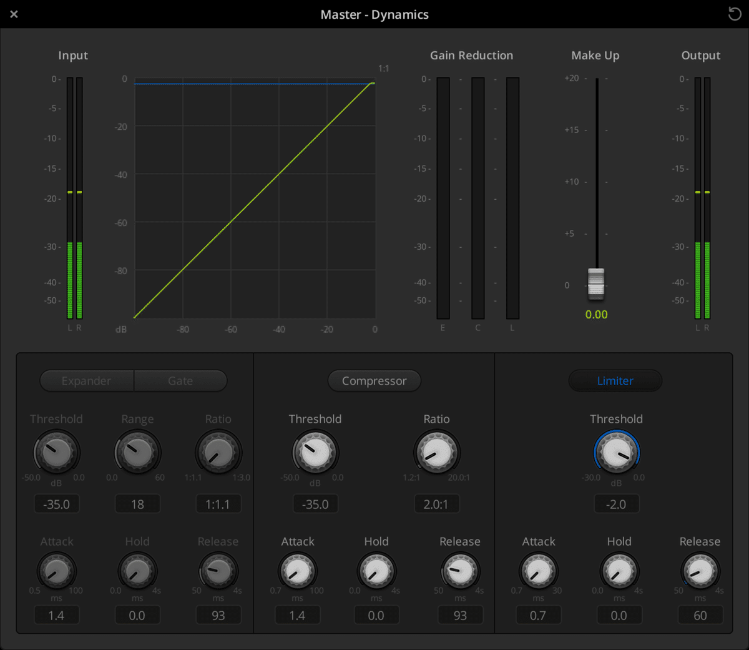Click the Compressor Ratio knob
Screen dimensions: 749x650
point(437,452)
